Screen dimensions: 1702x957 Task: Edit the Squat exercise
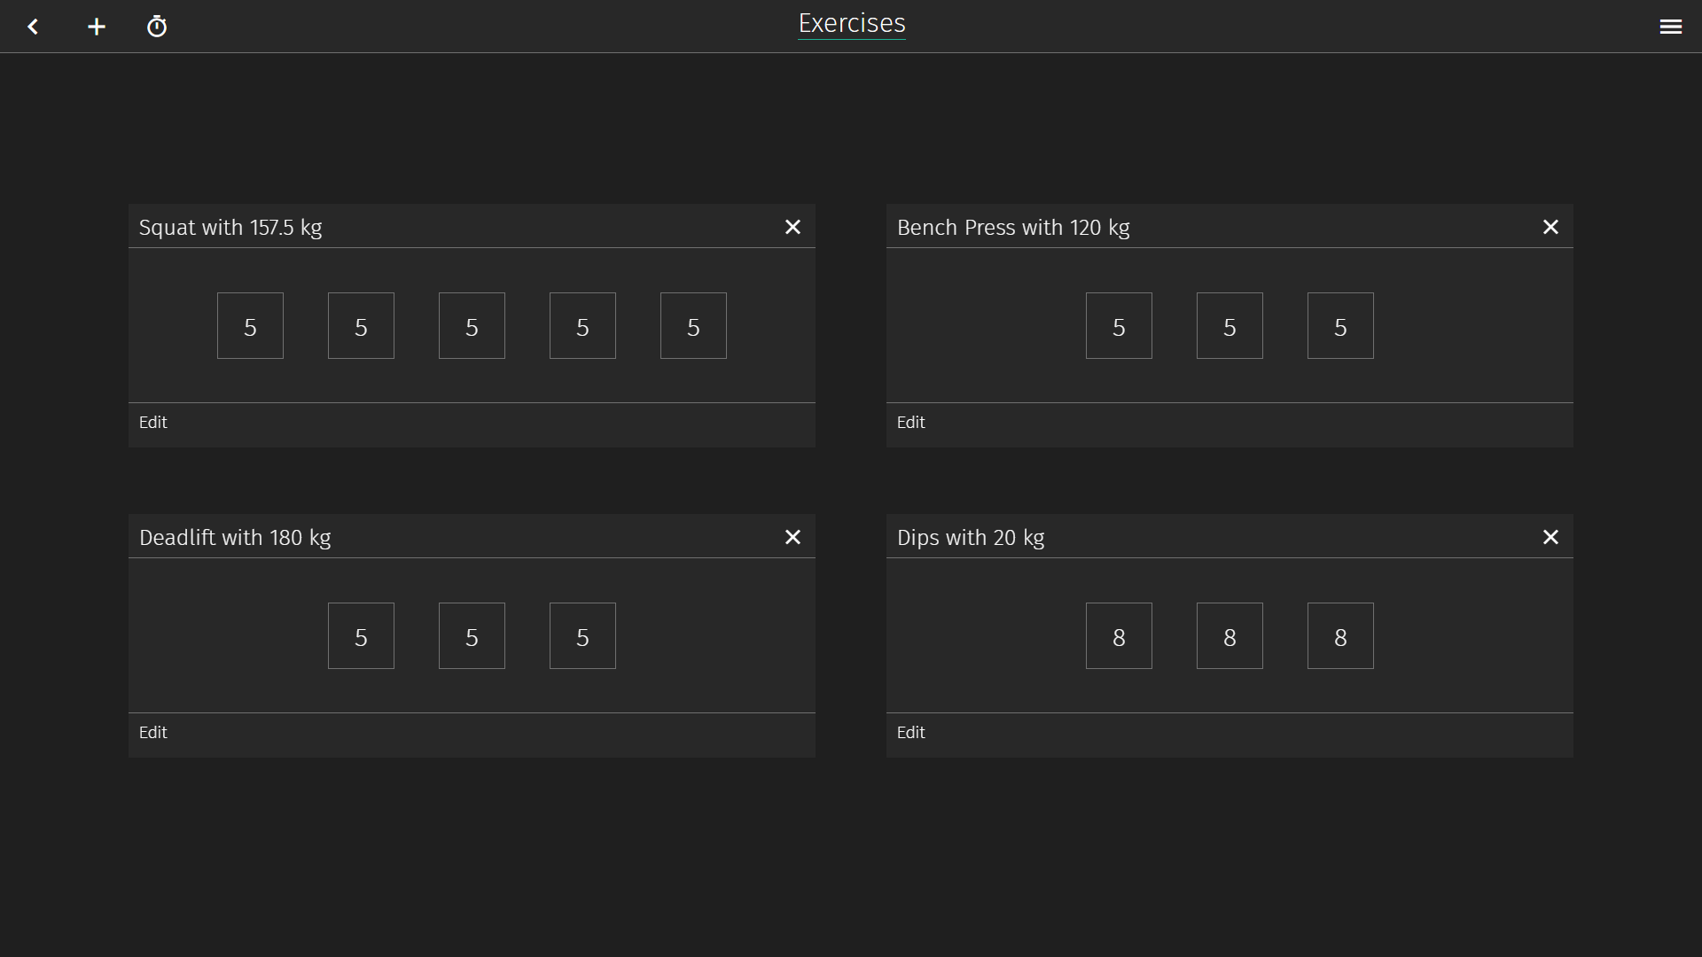click(152, 423)
